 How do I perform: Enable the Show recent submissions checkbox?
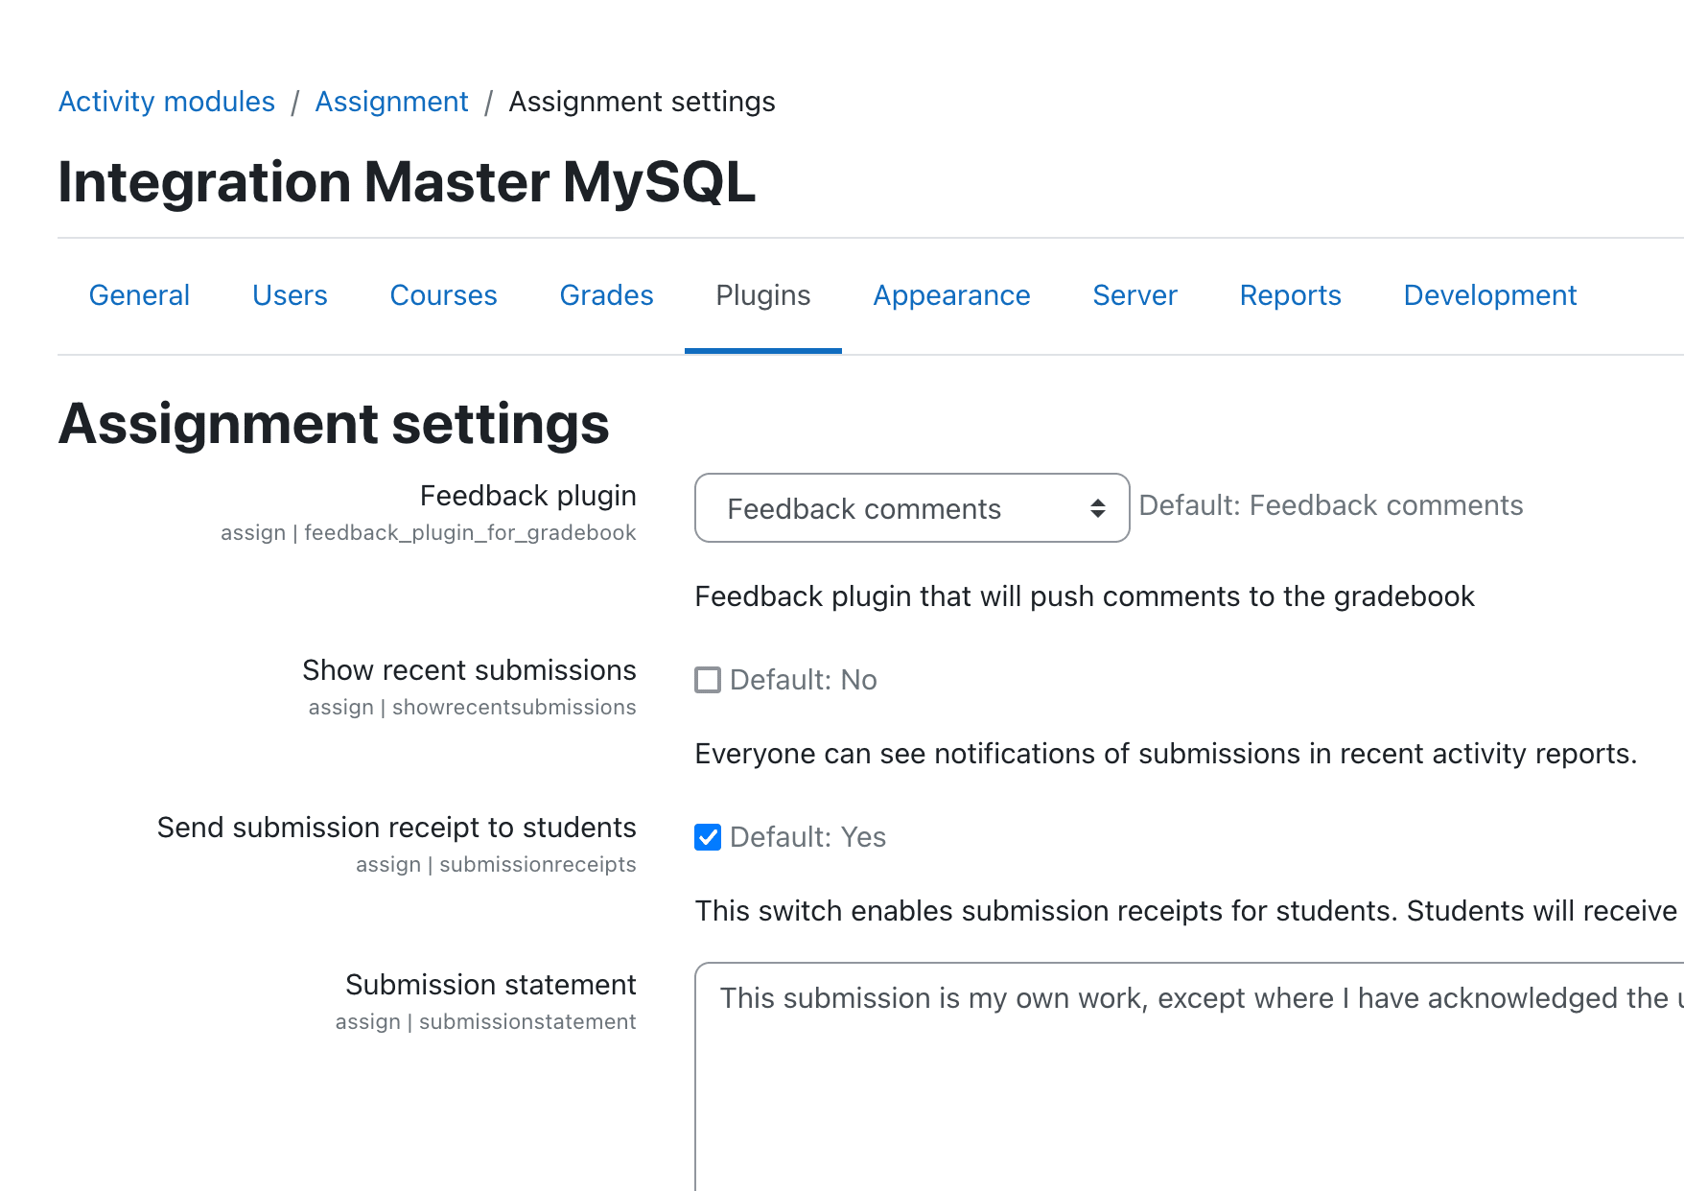pyautogui.click(x=708, y=680)
